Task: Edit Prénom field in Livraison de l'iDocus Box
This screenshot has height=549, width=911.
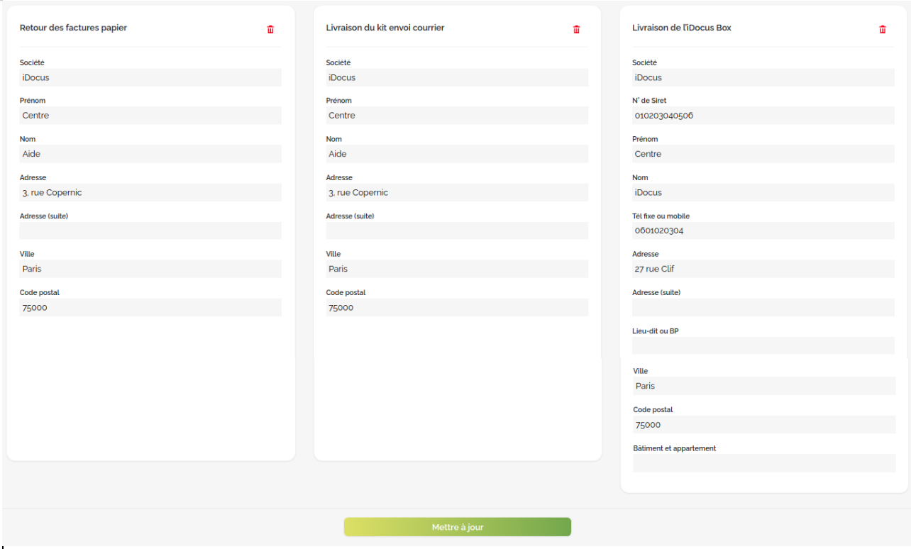Action: 763,154
